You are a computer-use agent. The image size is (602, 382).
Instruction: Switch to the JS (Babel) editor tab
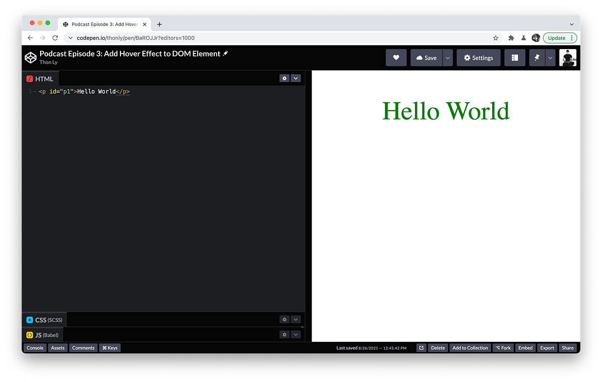42,334
